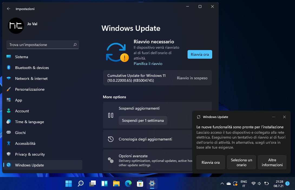Click the Trova un'impostazione search field

[x=42, y=45]
